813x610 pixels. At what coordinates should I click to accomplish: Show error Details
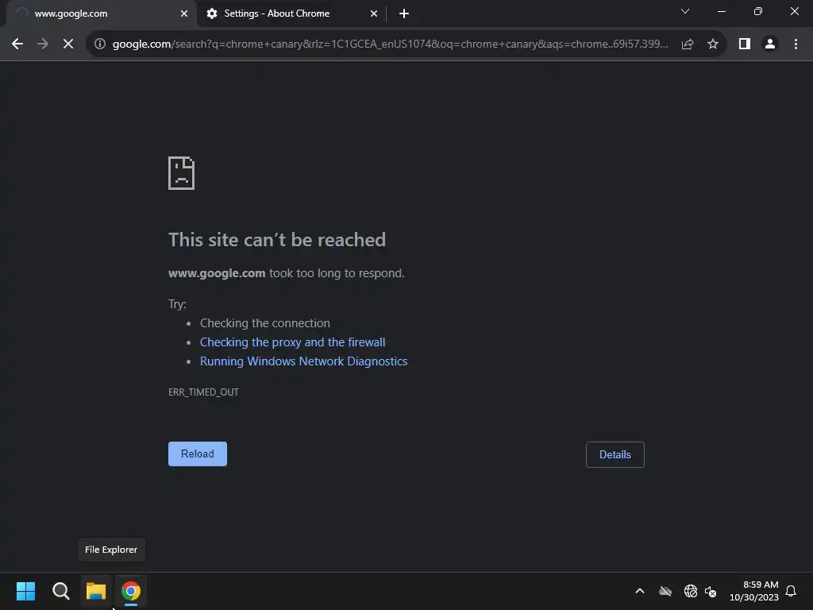click(x=615, y=454)
